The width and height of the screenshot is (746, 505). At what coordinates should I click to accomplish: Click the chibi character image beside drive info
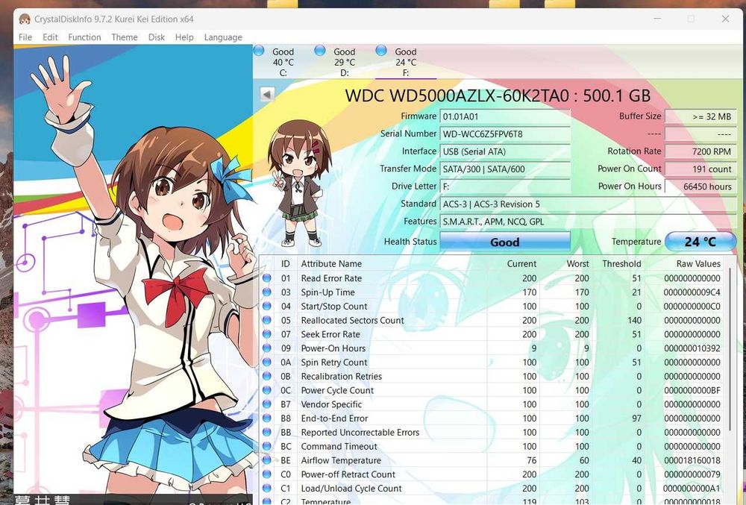299,183
